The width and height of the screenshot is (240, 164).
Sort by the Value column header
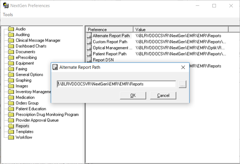coord(181,29)
